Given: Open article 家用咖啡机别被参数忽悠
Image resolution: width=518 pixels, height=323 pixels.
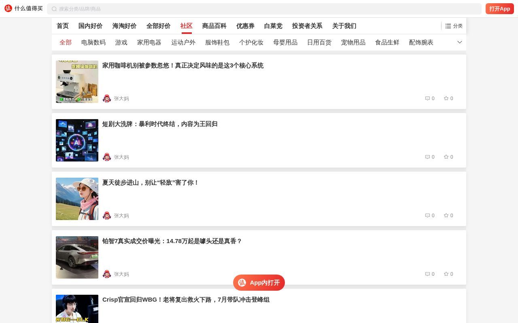Looking at the screenshot, I should (183, 65).
